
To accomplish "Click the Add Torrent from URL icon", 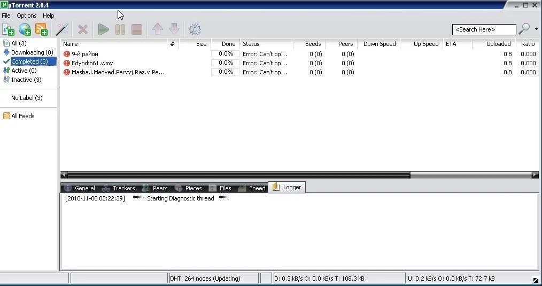I will click(25, 29).
